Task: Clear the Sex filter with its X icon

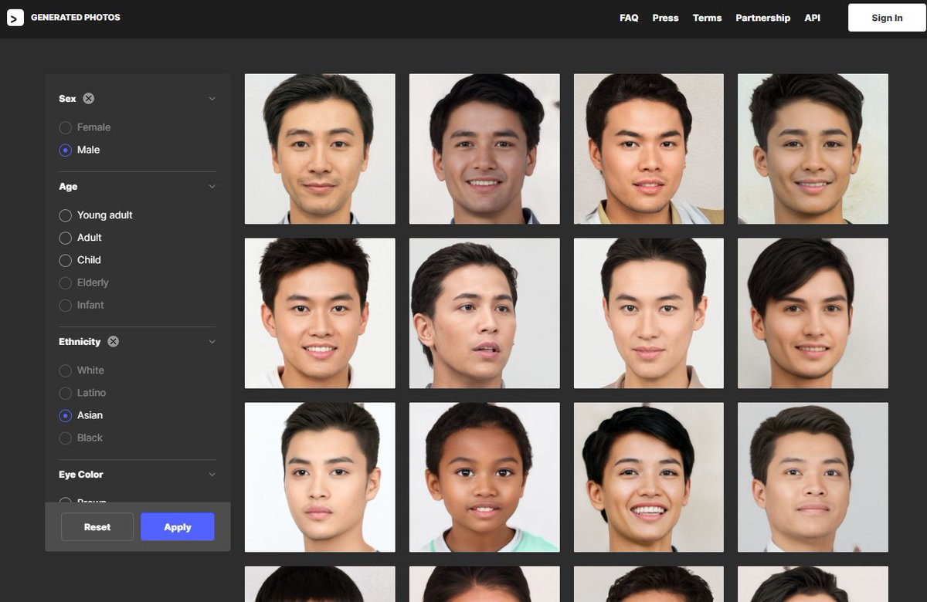Action: coord(89,99)
